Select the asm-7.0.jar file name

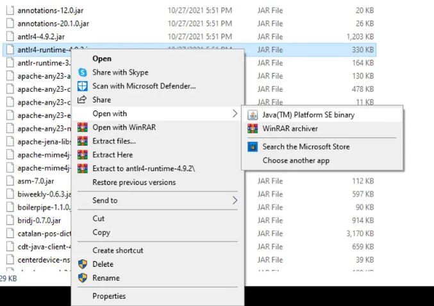(x=36, y=181)
